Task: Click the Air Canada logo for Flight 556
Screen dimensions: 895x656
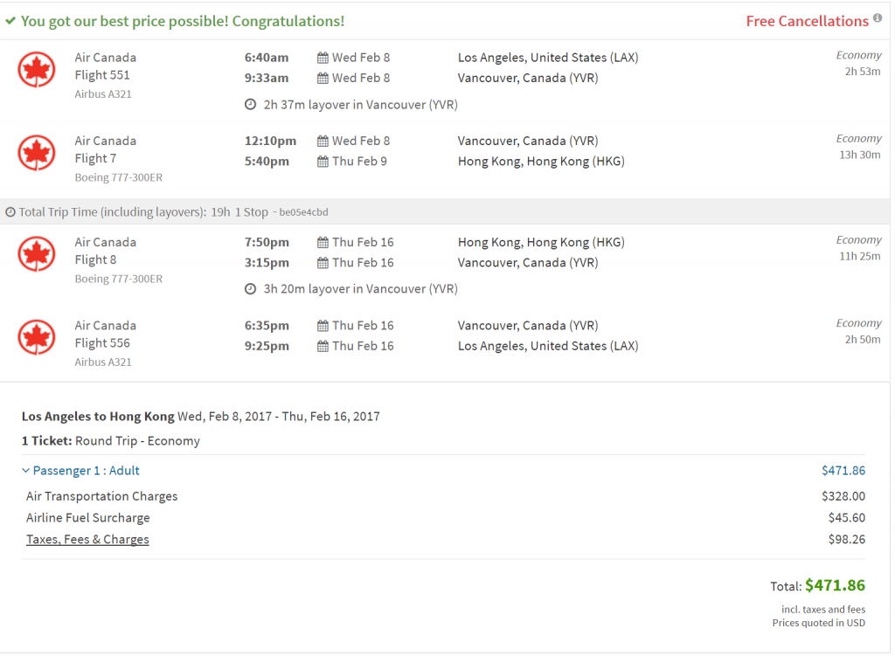Action: (37, 337)
